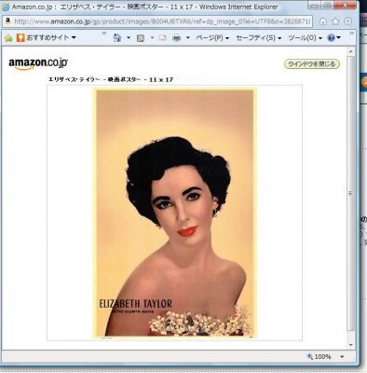The image size is (367, 373).
Task: Open the favorites star icon
Action: coord(335,21)
